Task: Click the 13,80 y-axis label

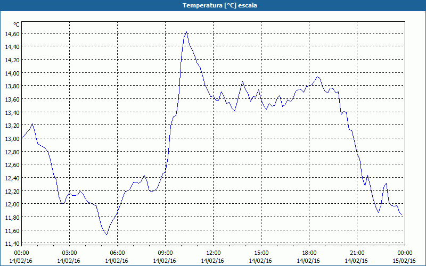Action: coord(12,86)
